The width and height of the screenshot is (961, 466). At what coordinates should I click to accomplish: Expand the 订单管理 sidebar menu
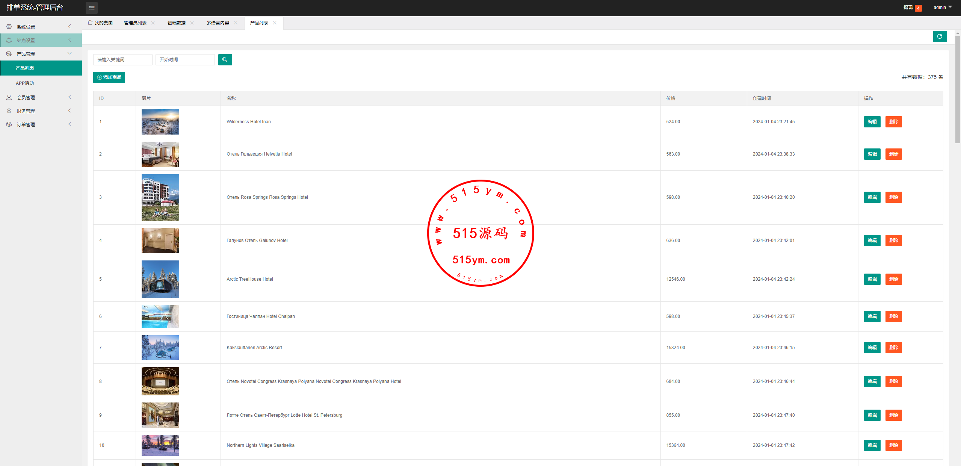pyautogui.click(x=26, y=124)
